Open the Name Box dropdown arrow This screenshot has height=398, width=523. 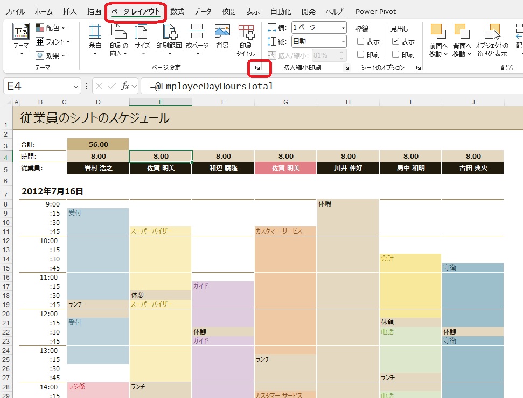tap(76, 86)
